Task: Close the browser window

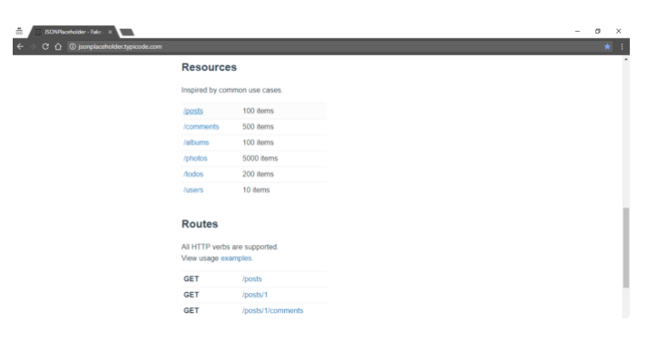Action: click(619, 31)
